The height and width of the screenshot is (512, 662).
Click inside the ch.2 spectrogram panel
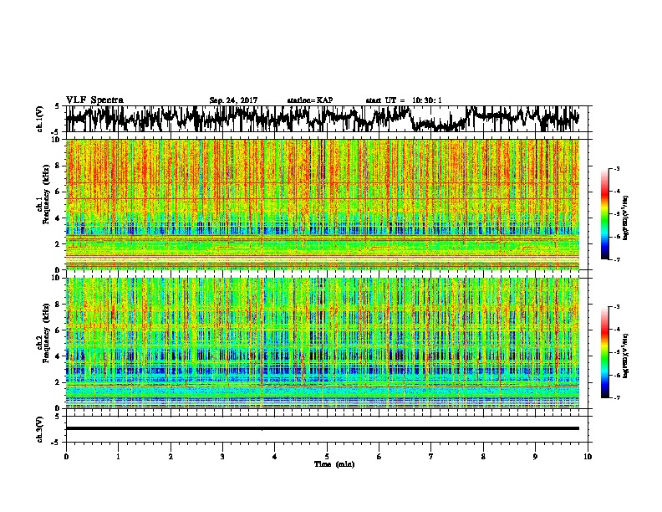click(322, 343)
